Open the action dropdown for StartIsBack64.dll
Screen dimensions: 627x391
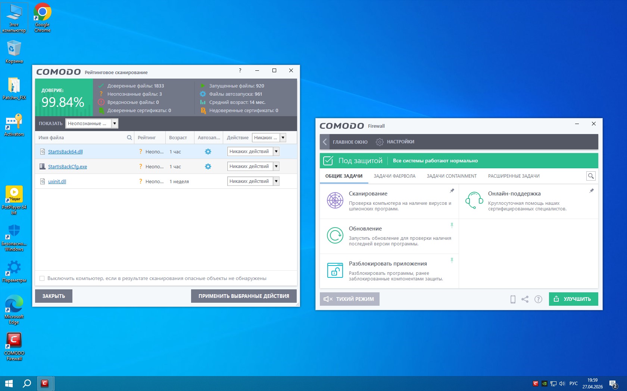point(276,152)
